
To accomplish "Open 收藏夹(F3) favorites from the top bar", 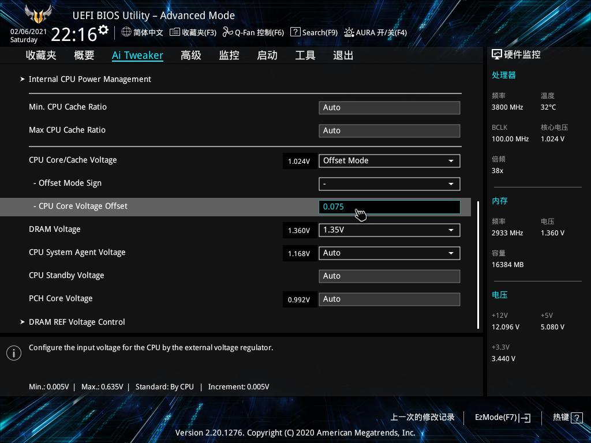I will 192,32.
